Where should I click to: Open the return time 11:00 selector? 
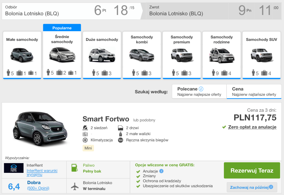[268, 10]
